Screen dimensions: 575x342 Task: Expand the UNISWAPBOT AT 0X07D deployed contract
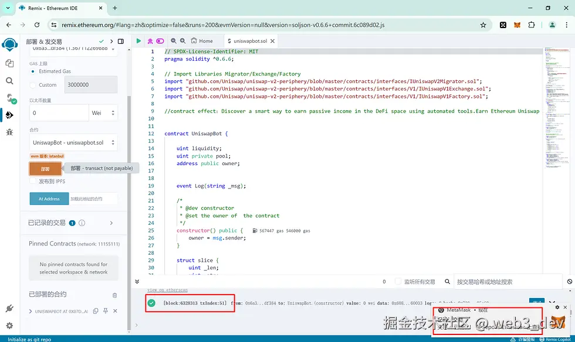pos(31,311)
